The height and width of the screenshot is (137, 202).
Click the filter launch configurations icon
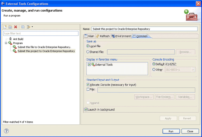(x=28, y=27)
